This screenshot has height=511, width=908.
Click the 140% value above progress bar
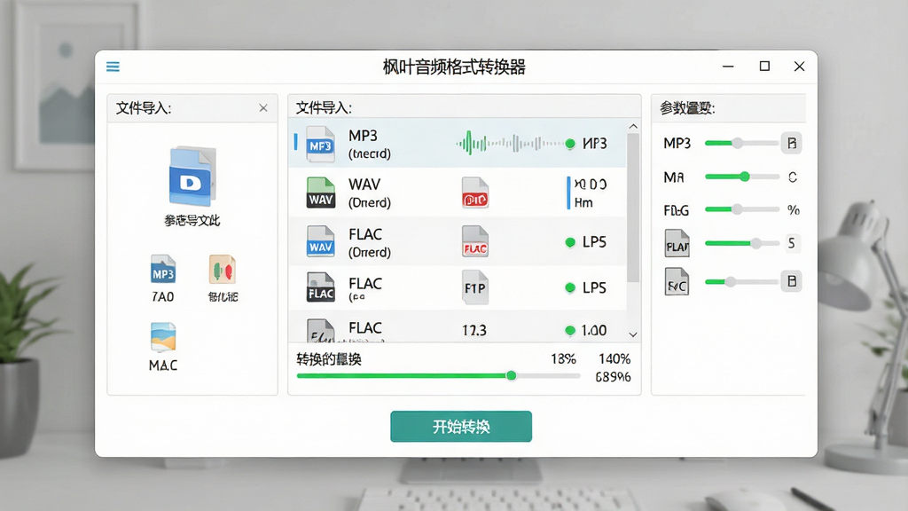pyautogui.click(x=614, y=359)
